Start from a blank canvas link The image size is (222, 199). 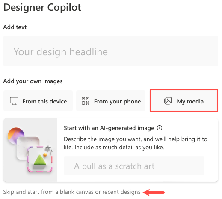74,192
